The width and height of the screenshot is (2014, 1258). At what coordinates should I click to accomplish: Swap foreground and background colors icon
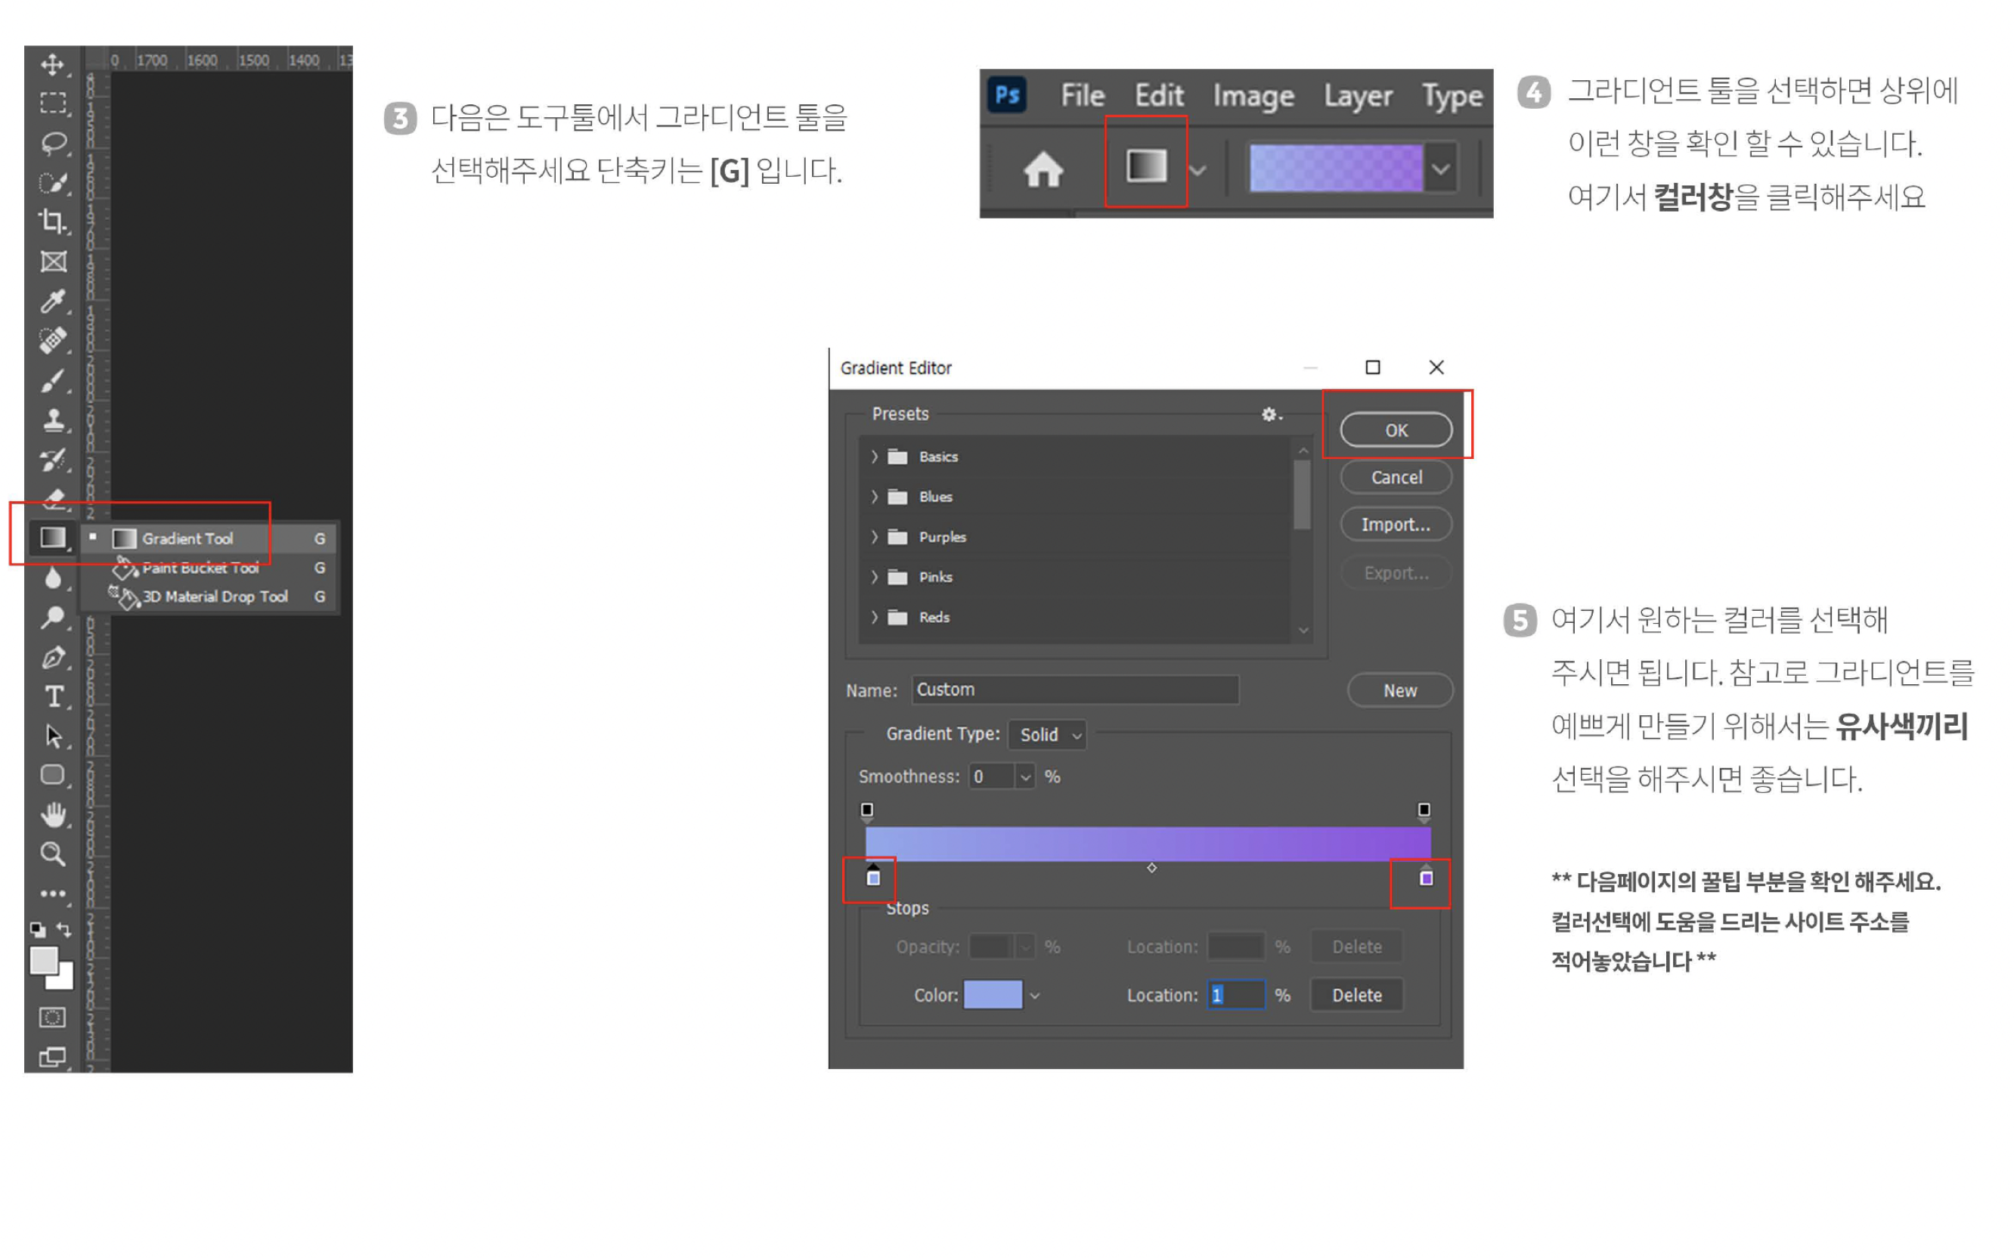pos(65,929)
